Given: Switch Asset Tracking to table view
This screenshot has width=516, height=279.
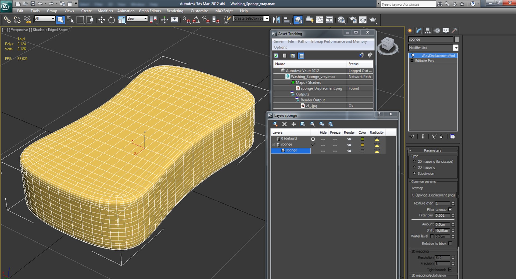Looking at the screenshot, I should coord(301,56).
